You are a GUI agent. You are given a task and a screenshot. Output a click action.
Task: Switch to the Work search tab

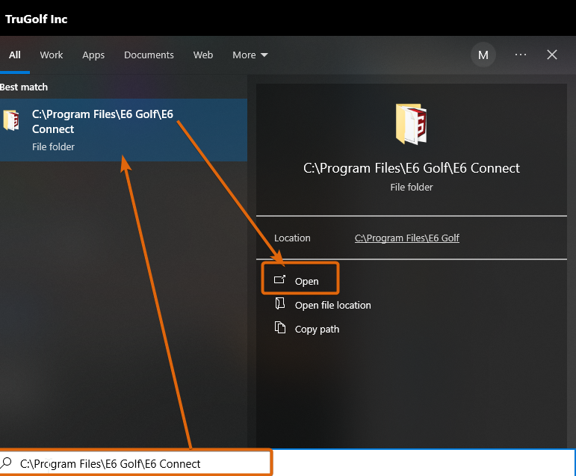52,55
